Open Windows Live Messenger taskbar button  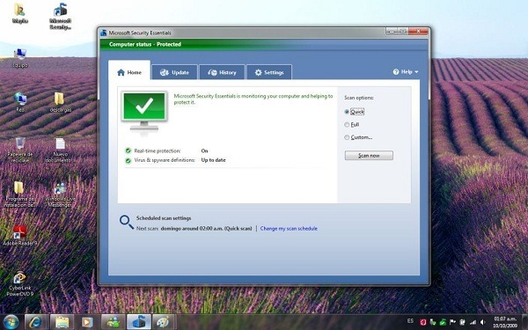114,322
